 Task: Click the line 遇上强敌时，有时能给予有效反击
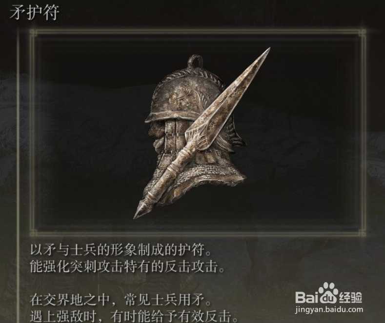[134, 316]
